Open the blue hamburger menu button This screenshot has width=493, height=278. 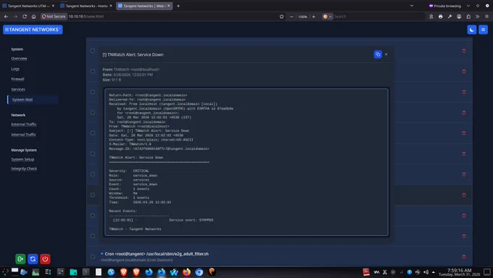pos(484,30)
